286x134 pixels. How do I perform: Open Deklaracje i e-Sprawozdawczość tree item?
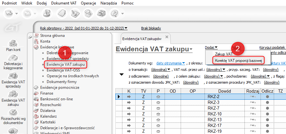[x=67, y=128]
